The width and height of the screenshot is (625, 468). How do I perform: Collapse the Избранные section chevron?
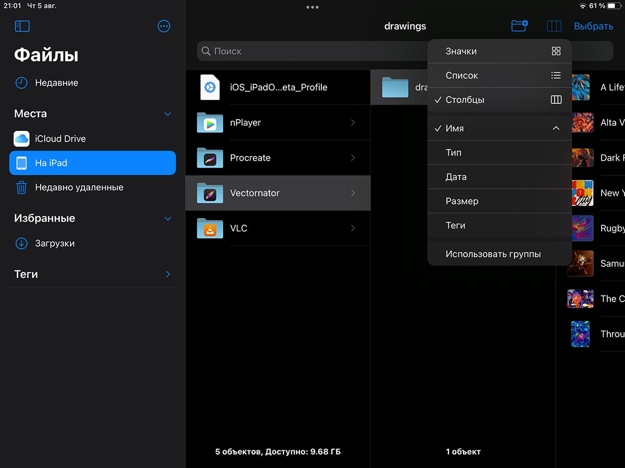(x=168, y=219)
